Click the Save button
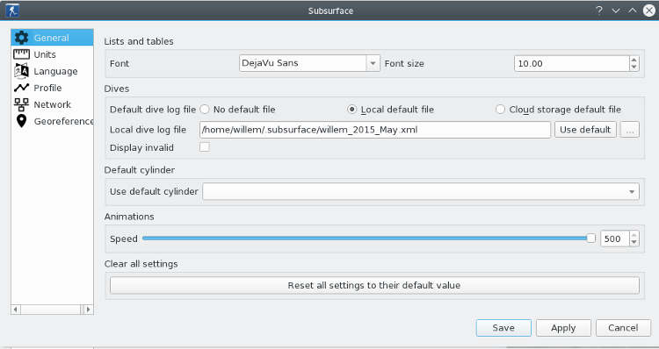Screen dimensions: 659x349 [x=503, y=328]
